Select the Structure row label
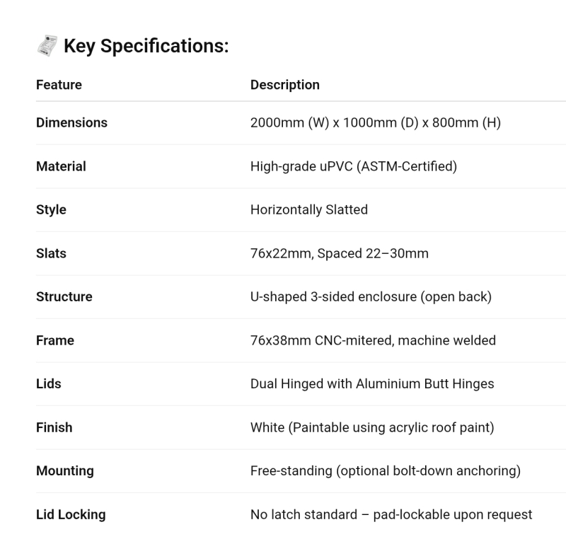The height and width of the screenshot is (556, 566). 64,296
